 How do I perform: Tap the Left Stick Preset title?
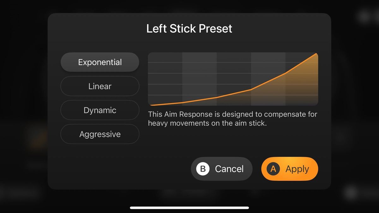tap(189, 29)
